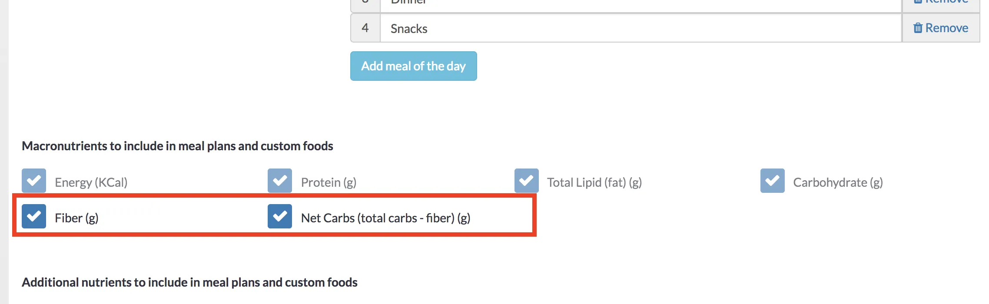This screenshot has width=989, height=304.
Task: Edit the Snacks meal name field
Action: 639,29
